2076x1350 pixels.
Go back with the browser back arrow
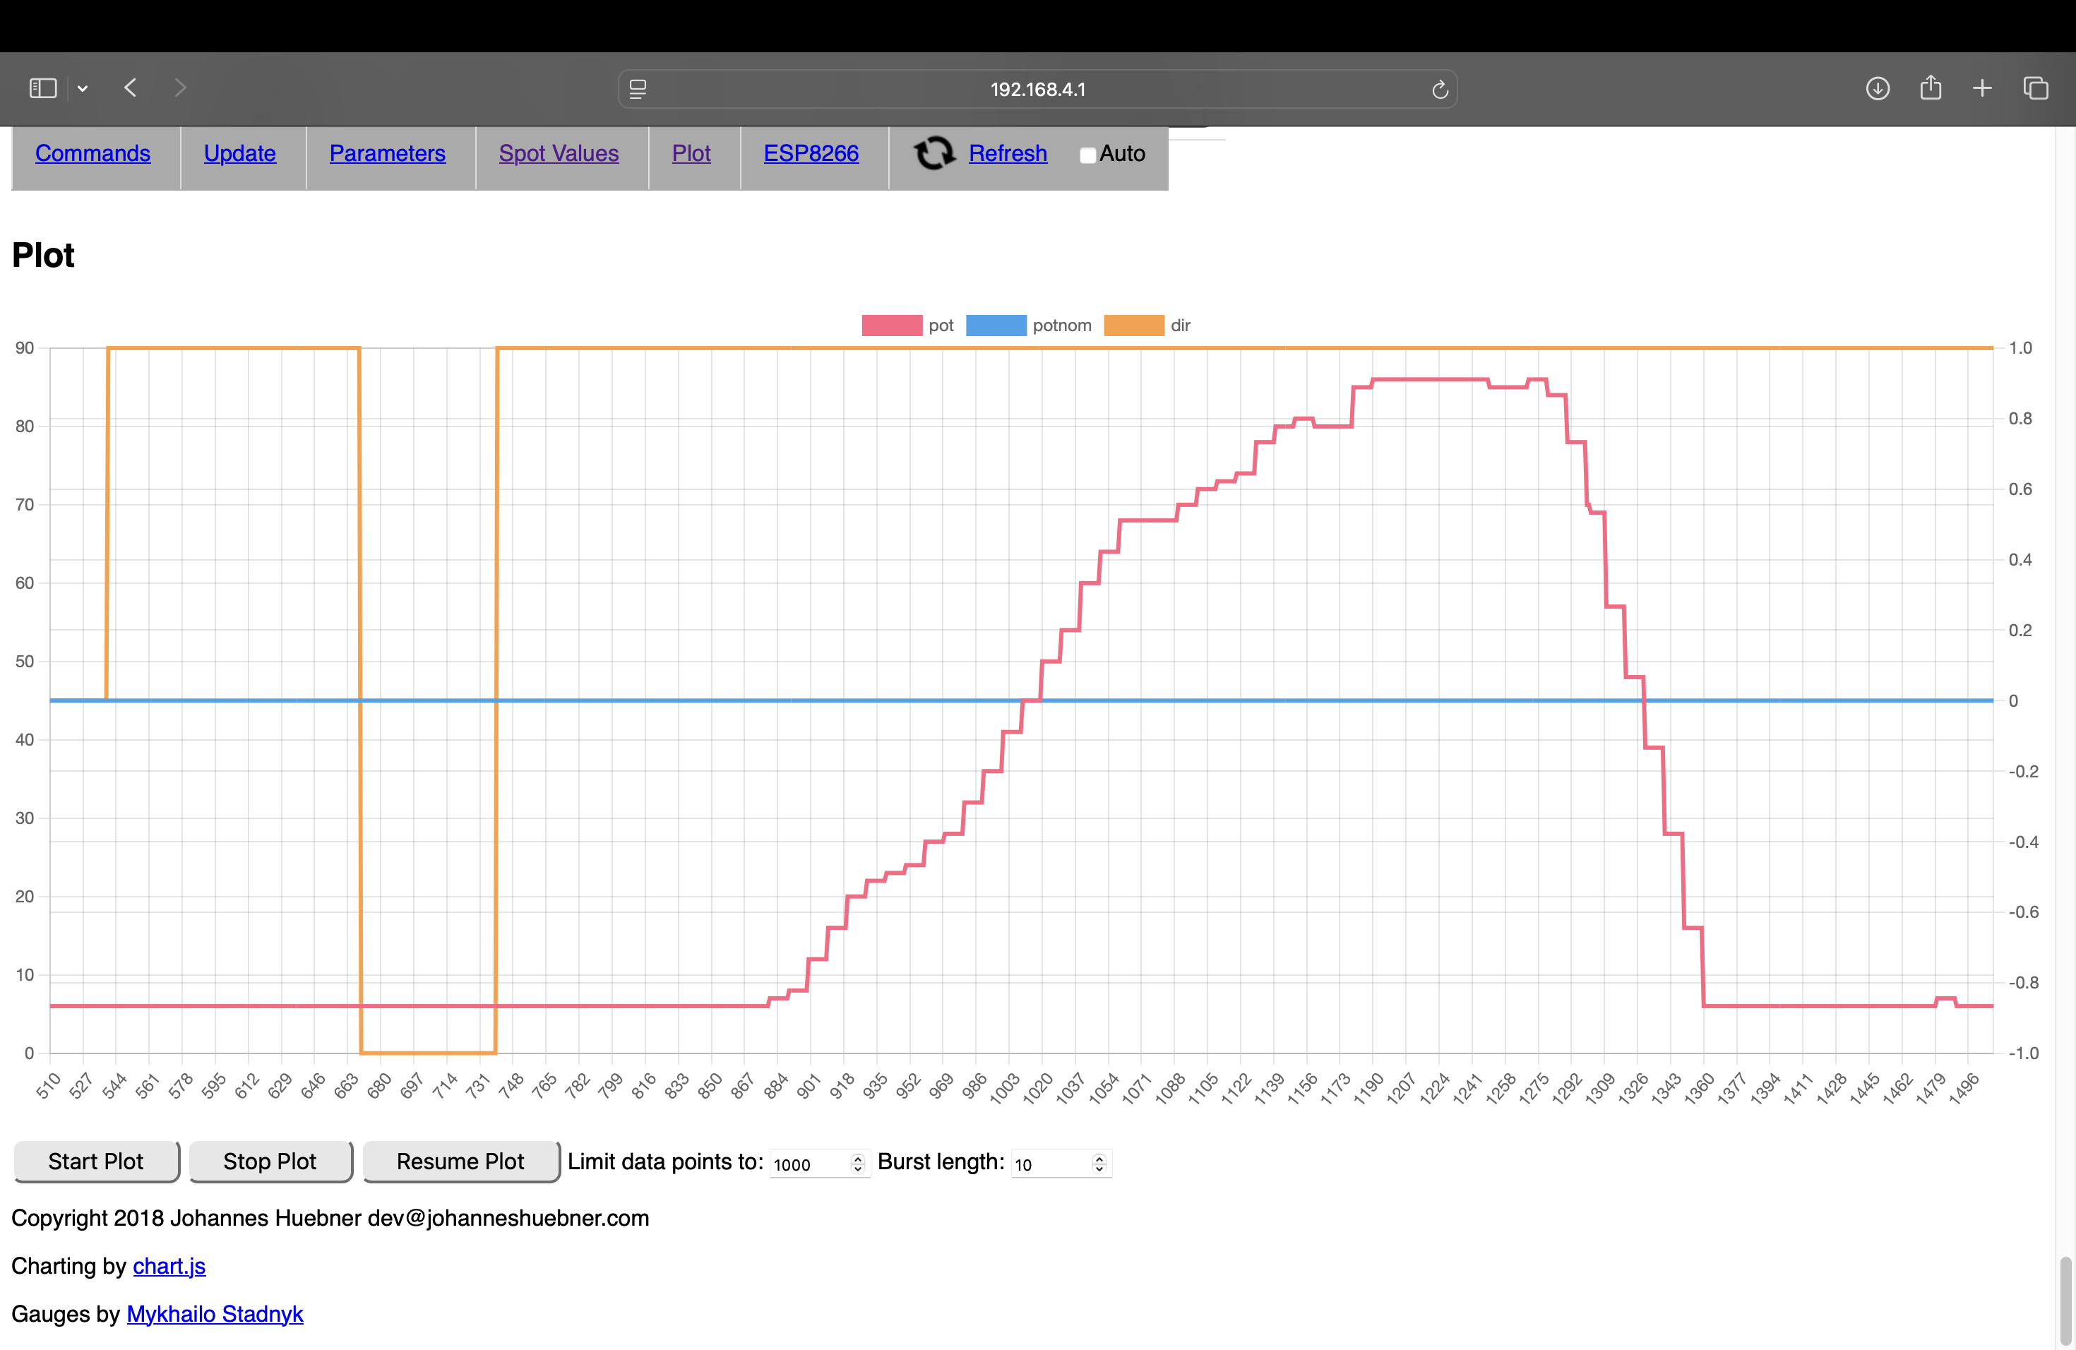131,88
